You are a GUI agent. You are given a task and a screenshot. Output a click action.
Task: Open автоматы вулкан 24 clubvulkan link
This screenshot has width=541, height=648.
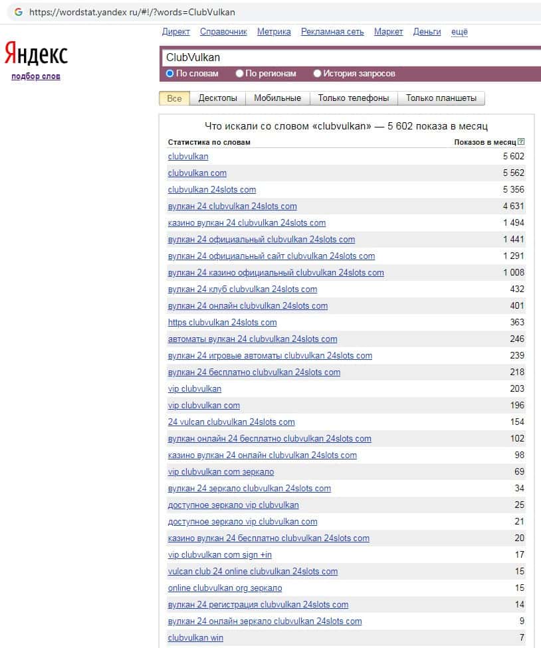coord(253,339)
